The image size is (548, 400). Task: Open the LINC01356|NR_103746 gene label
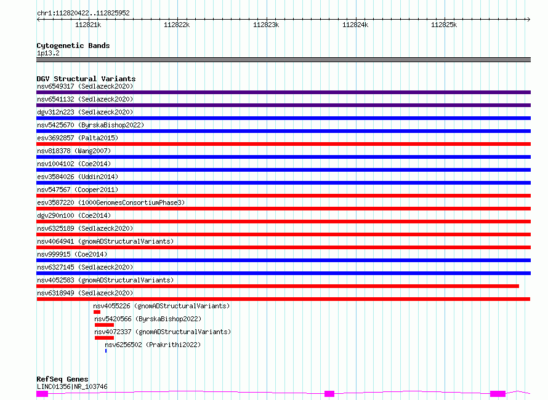pyautogui.click(x=72, y=386)
